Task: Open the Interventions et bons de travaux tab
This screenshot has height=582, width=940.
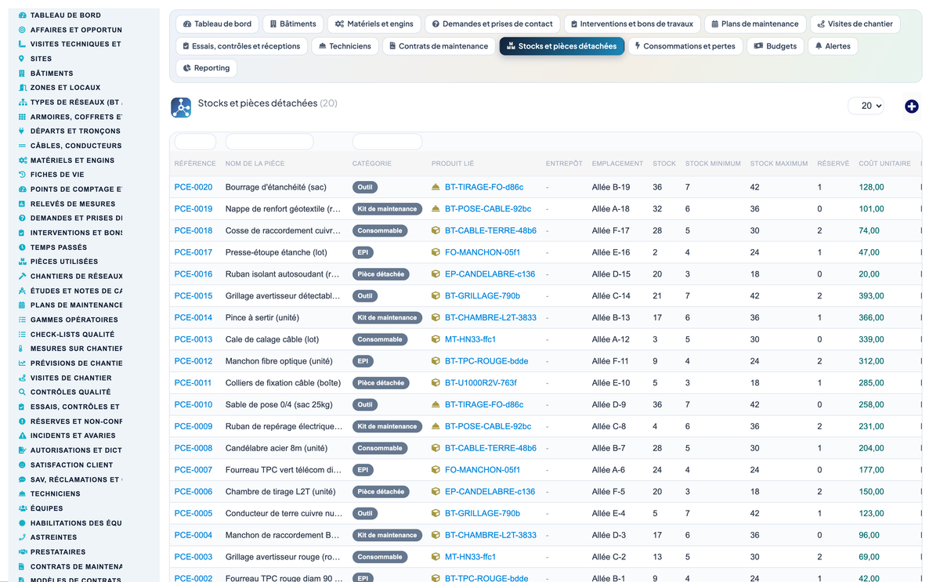Action: (x=631, y=24)
